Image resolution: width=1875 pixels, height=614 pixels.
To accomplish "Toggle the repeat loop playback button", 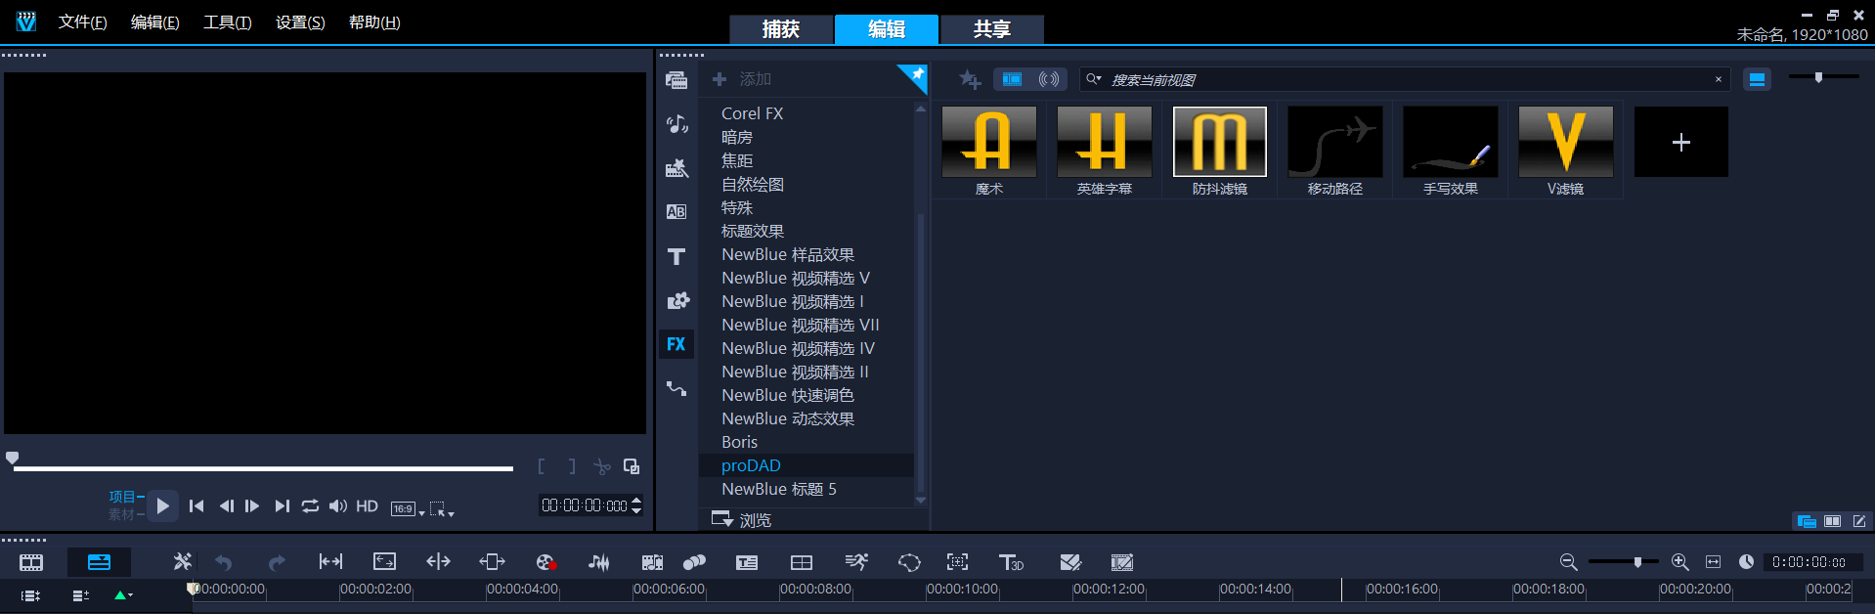I will [x=310, y=505].
